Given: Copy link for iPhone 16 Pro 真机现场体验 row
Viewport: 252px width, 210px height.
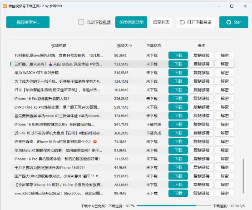Looking at the screenshot, I should 202,159.
